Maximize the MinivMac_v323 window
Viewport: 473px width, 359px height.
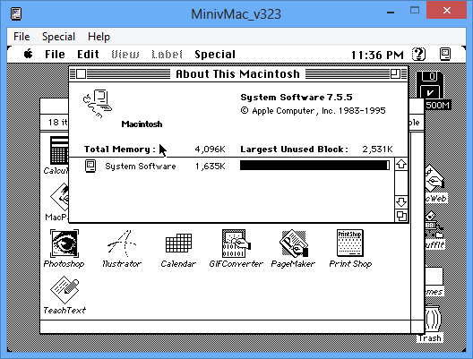[x=415, y=11]
